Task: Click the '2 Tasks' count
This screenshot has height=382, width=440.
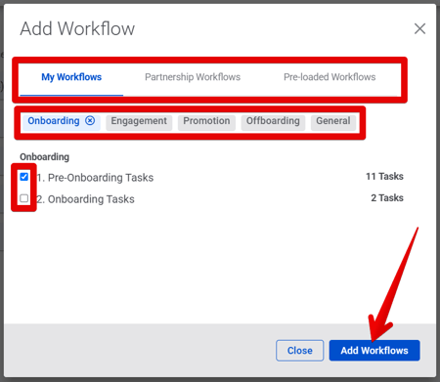Action: pyautogui.click(x=387, y=198)
